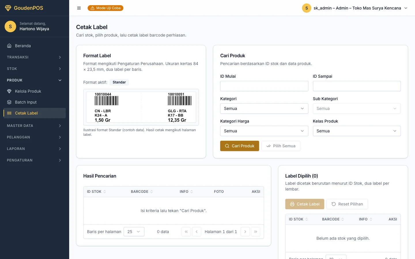The image size is (415, 259).
Task: Open the Kategori dropdown
Action: click(x=264, y=108)
